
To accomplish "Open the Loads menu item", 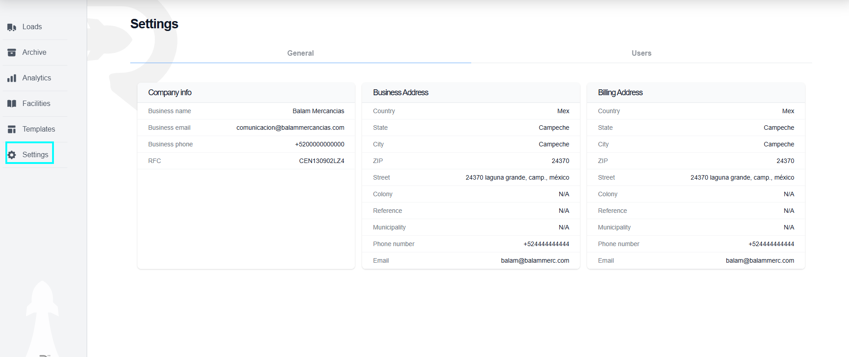I will point(32,27).
